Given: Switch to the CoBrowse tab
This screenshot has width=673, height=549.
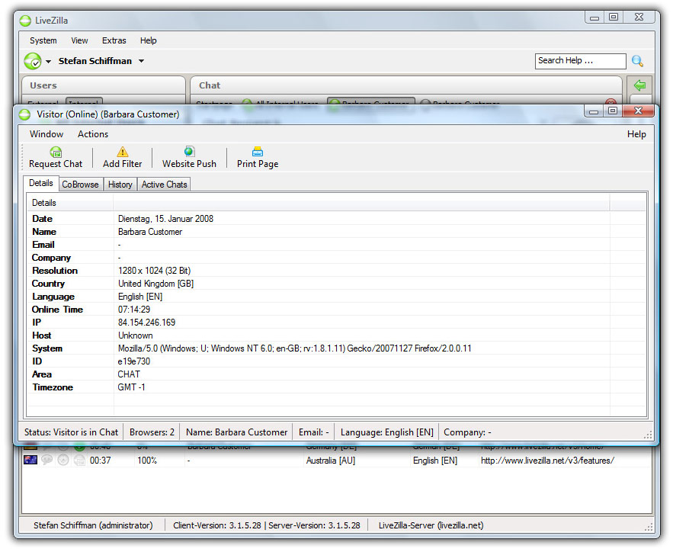Looking at the screenshot, I should [80, 185].
